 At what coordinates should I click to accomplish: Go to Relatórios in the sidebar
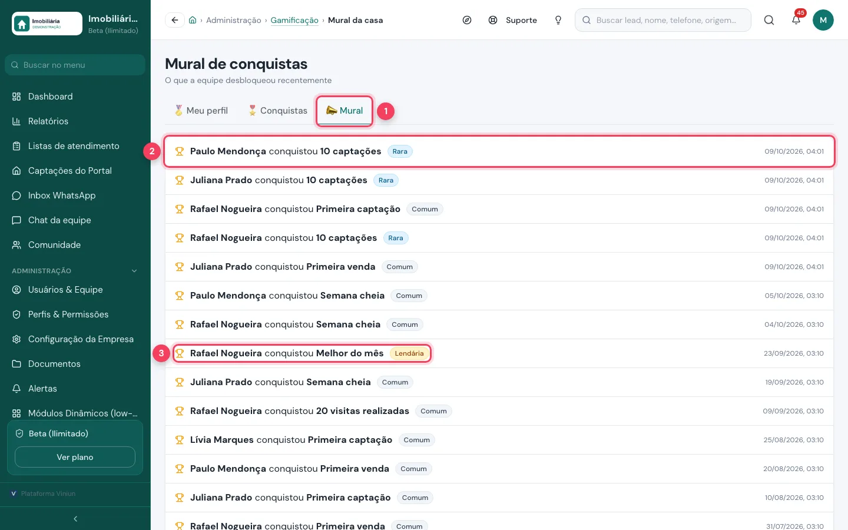75,121
